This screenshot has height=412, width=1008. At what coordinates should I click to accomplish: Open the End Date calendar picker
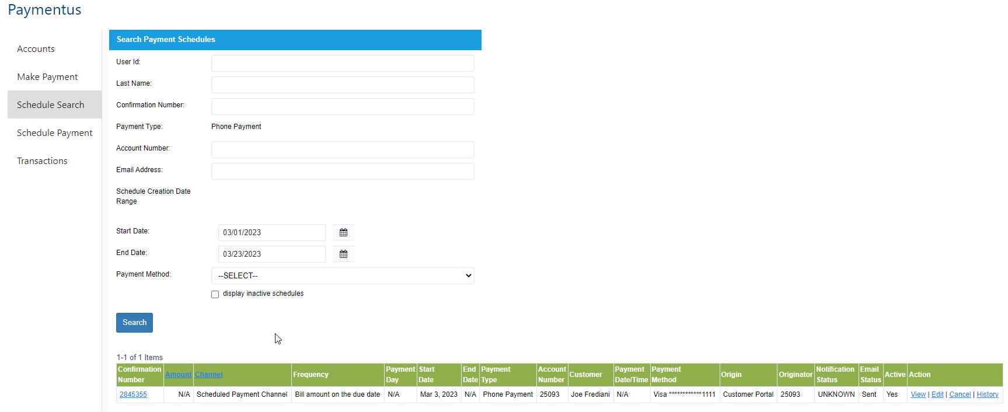[x=343, y=254]
